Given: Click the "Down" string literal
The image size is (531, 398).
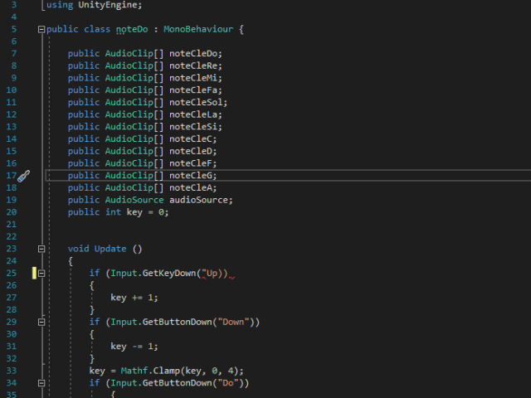Looking at the screenshot, I should coord(233,322).
